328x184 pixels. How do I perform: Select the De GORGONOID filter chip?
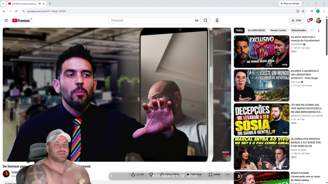tap(256, 30)
